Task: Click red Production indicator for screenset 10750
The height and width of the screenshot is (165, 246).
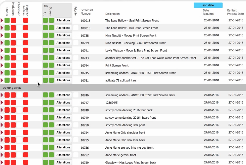Action: click(x=13, y=125)
